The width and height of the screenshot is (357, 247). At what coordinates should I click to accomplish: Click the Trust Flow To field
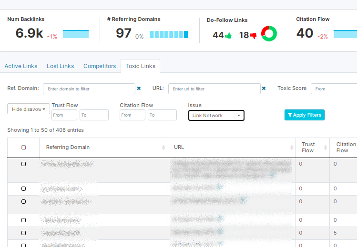click(94, 115)
